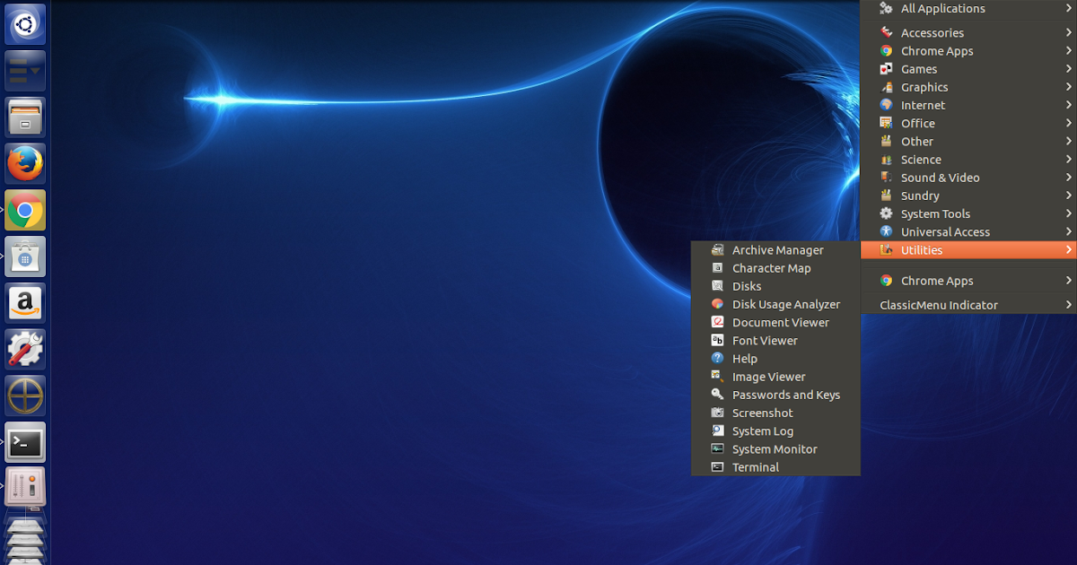The image size is (1077, 565).
Task: Click the gold crosshair launcher icon
Action: (x=24, y=396)
